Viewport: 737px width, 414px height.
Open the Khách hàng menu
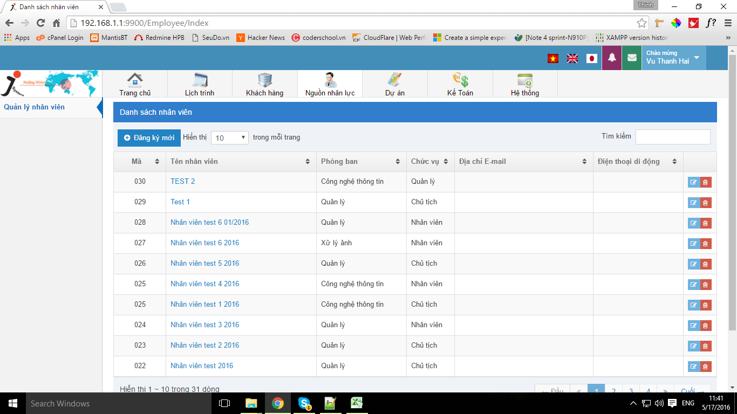point(265,84)
